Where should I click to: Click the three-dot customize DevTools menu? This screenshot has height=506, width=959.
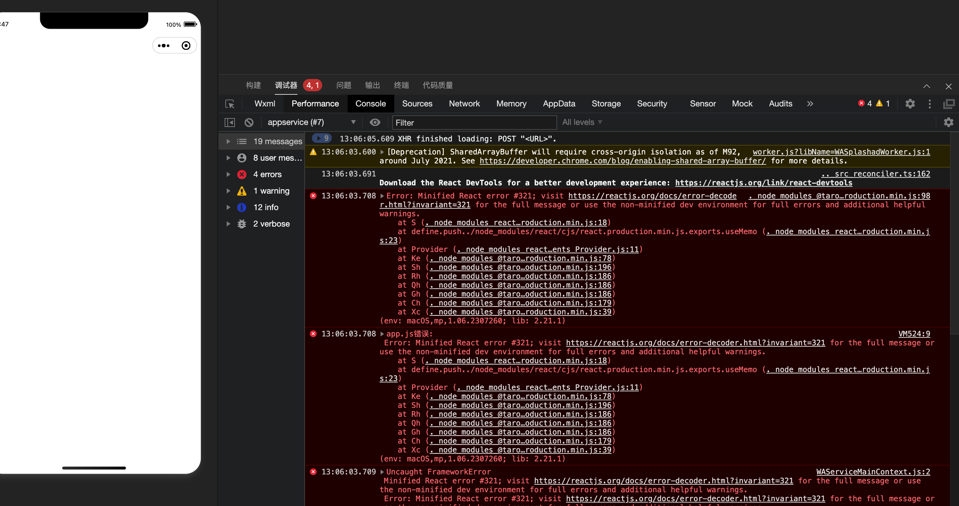[929, 104]
